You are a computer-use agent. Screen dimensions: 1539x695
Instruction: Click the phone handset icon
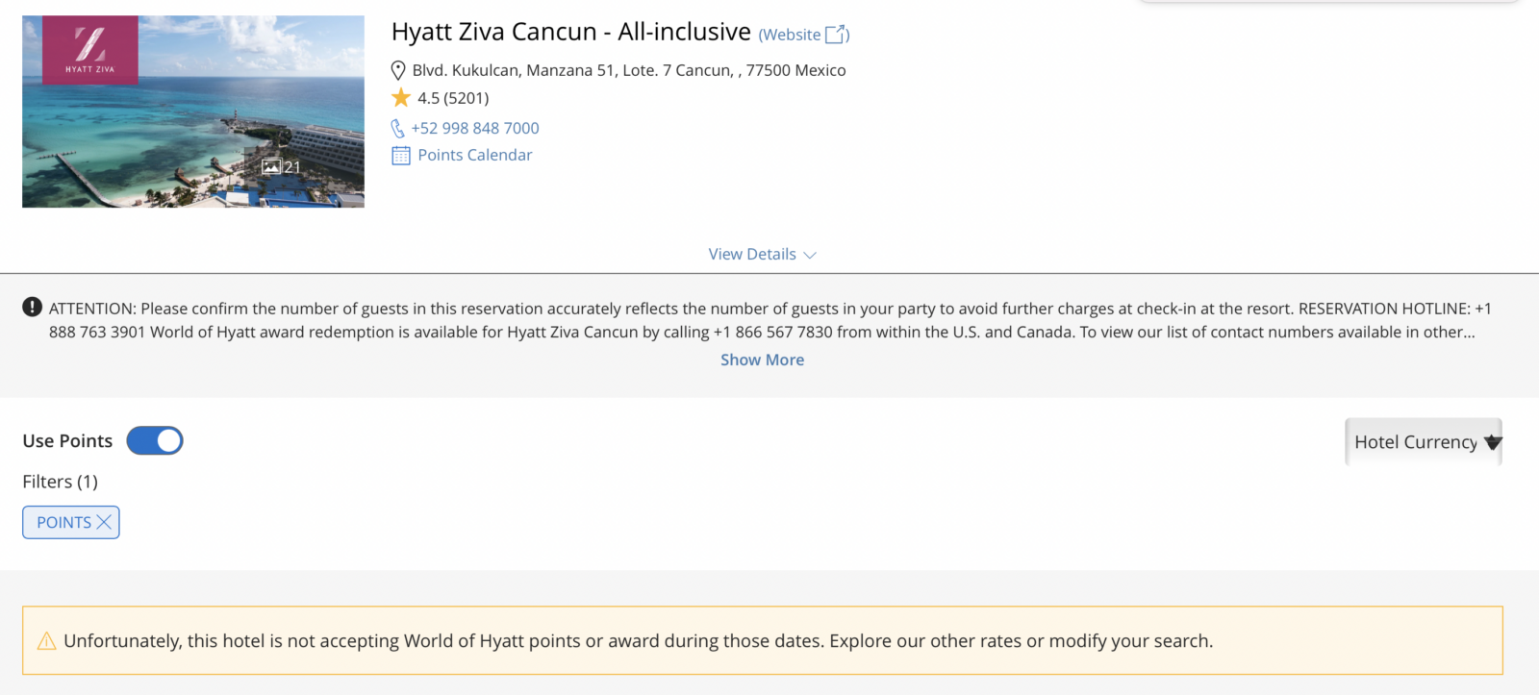point(398,128)
